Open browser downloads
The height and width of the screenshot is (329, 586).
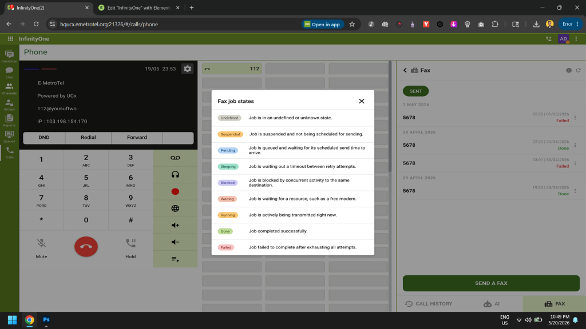[x=536, y=24]
